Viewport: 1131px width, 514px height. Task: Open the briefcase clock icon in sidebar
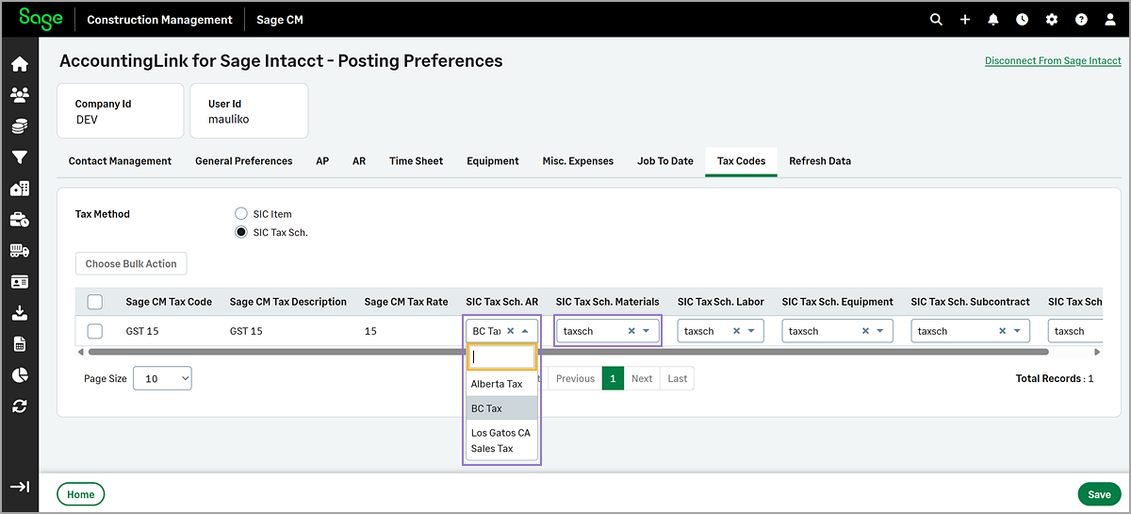coord(19,220)
